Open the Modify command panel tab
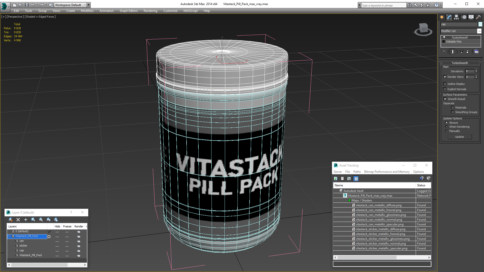Viewport: 484px width, 272px height. coord(449,17)
